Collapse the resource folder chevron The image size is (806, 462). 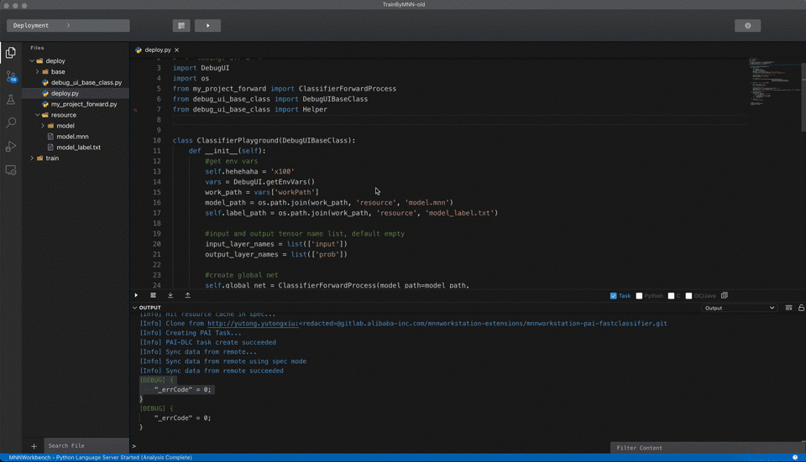coord(38,115)
